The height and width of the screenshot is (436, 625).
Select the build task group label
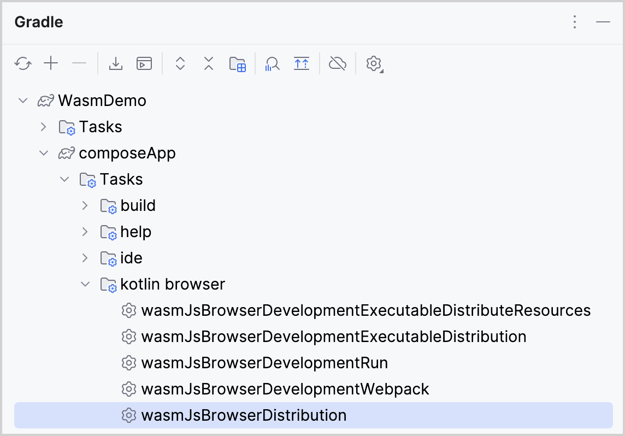(138, 205)
